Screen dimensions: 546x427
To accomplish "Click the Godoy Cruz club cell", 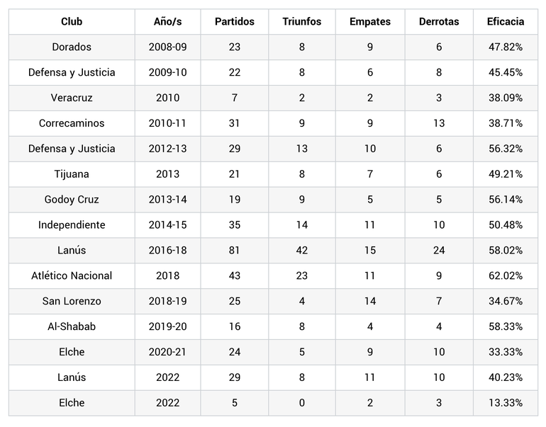I will [72, 200].
